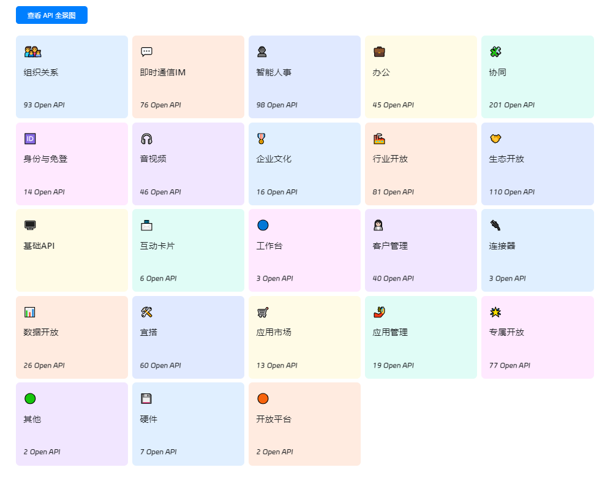Click the 其他 title text

(32, 419)
